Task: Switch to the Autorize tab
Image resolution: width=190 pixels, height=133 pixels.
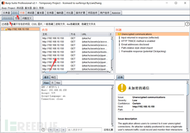Action: (x=116, y=13)
